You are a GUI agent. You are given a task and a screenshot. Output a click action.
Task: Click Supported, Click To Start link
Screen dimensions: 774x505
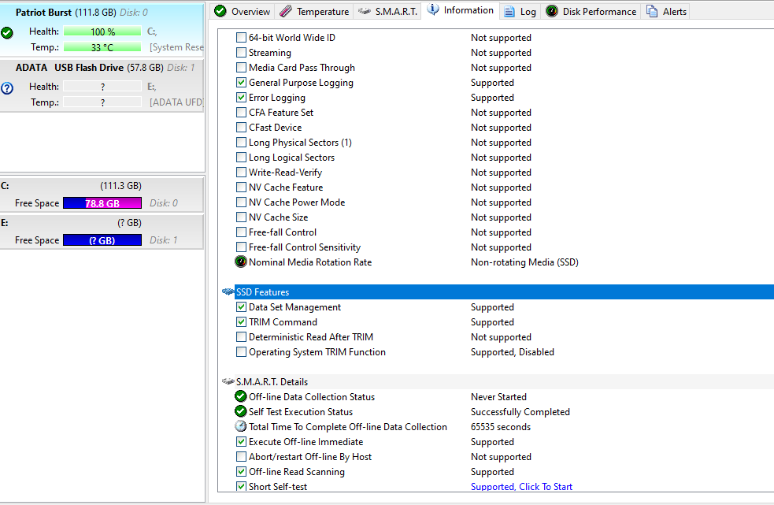coord(521,487)
